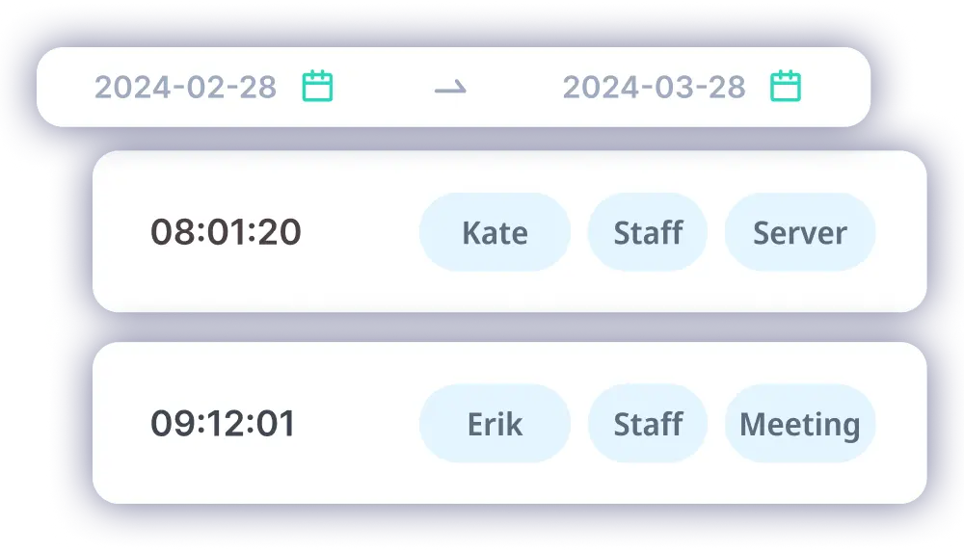This screenshot has width=964, height=551.
Task: Click the 09:12:01 timestamp
Action: click(x=223, y=424)
